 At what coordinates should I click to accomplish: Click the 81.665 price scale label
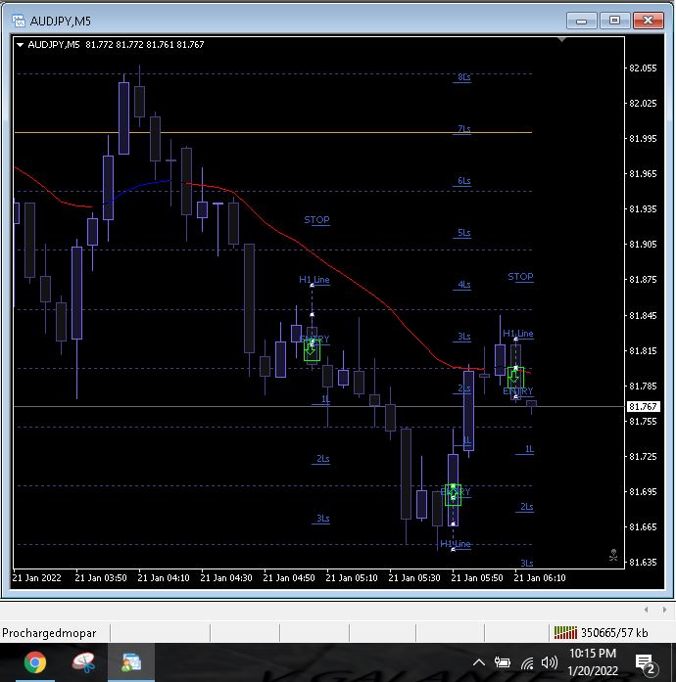[643, 526]
